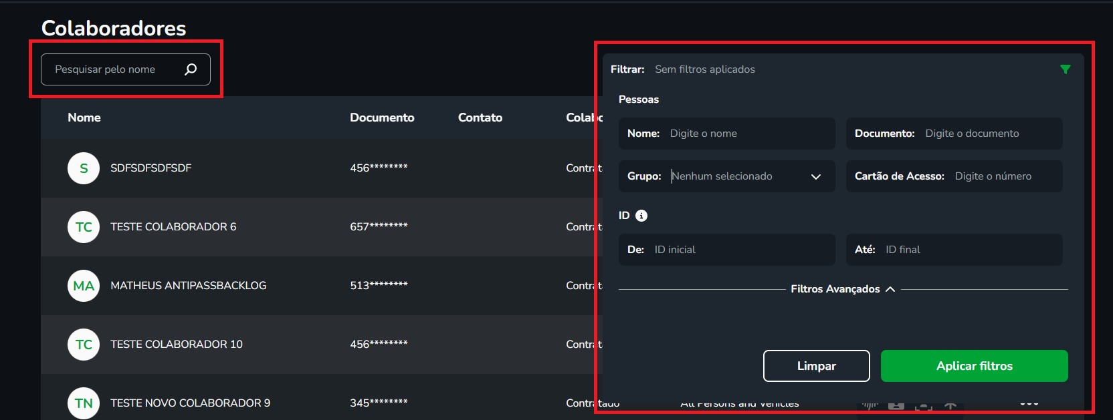Click the Nome filter input field

pos(748,134)
